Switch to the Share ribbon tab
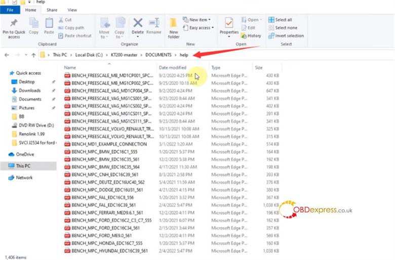Screen dimensions: 395x260 coord(52,10)
